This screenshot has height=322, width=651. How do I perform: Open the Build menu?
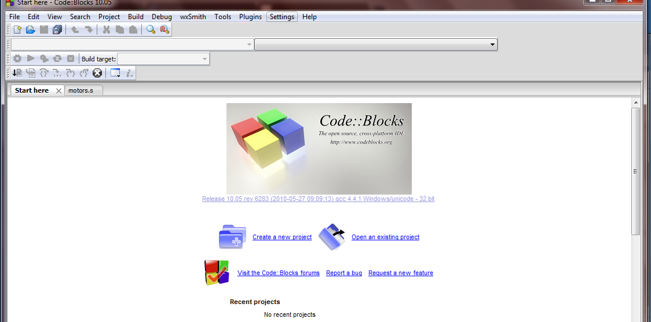click(136, 17)
